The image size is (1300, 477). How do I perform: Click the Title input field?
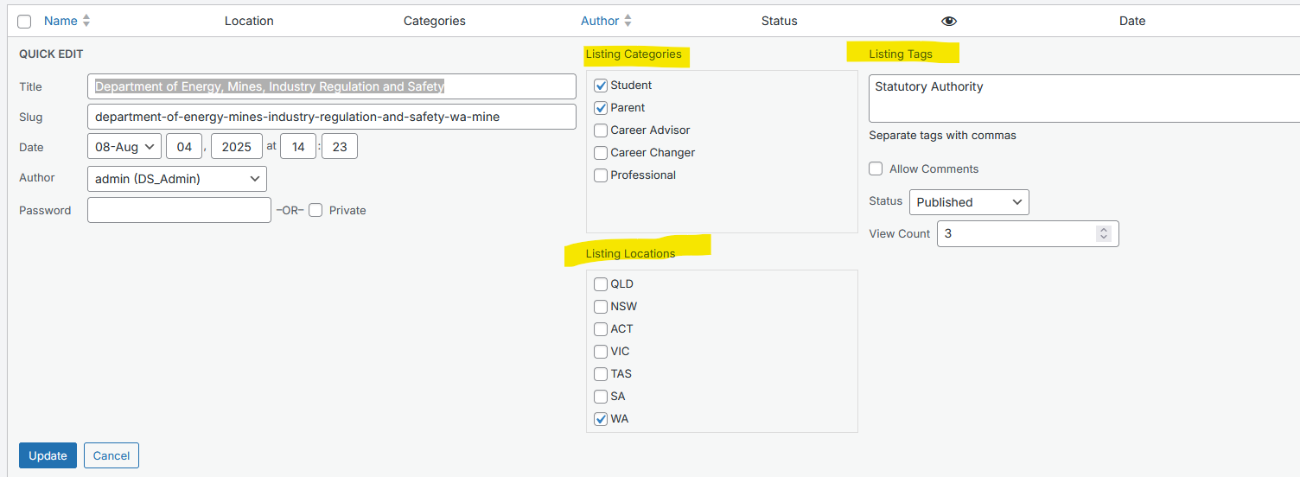tap(332, 86)
